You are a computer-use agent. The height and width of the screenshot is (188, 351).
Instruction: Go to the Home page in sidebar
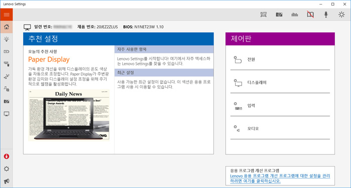click(7, 27)
